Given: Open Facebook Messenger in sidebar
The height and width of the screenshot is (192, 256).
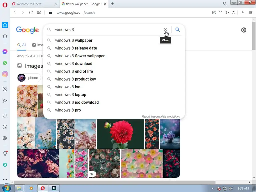Looking at the screenshot, I should coord(5,51).
